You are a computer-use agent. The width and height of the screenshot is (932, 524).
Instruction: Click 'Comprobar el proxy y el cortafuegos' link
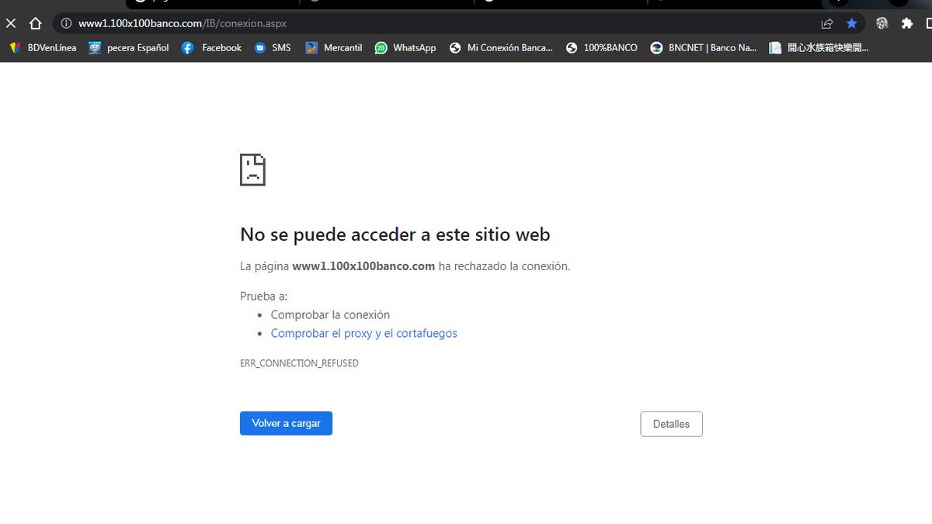[363, 334]
